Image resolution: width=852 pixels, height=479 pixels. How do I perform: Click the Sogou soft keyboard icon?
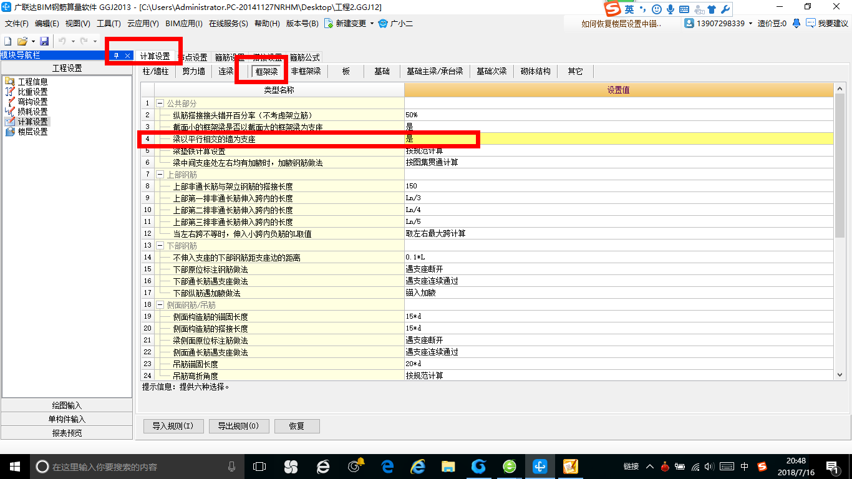[684, 9]
